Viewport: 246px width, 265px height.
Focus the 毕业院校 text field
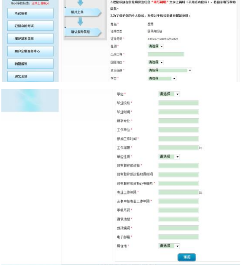click(178, 103)
